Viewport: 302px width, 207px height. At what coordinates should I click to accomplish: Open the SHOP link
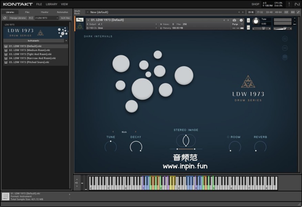pos(255,4)
